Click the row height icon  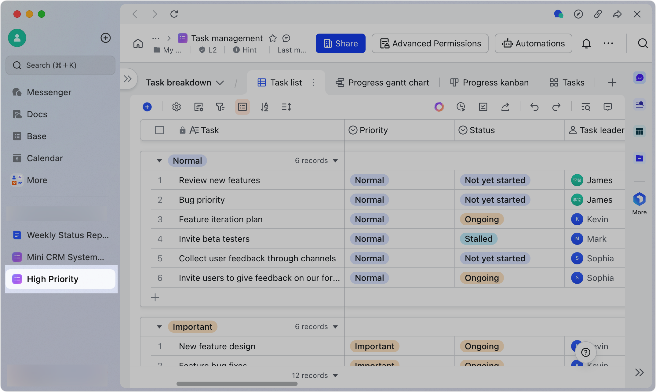286,107
